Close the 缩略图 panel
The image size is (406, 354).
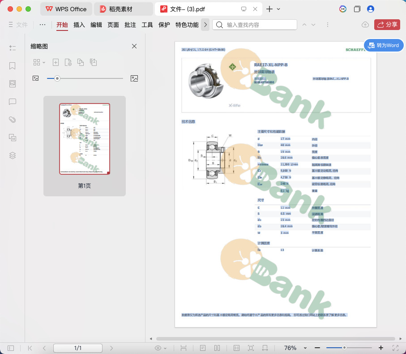point(134,46)
